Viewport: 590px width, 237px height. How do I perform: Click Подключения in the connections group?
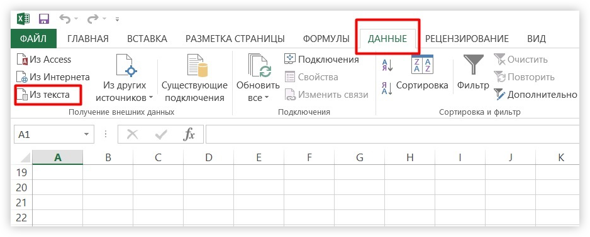[x=321, y=59]
